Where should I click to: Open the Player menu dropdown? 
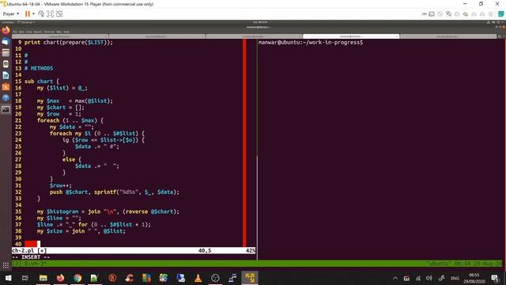click(11, 14)
